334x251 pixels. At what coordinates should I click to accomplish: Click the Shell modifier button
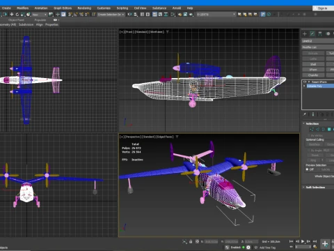coord(313,64)
